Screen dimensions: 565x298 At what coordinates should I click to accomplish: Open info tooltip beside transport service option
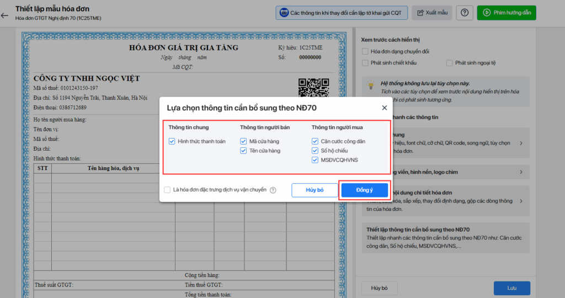coord(273,190)
